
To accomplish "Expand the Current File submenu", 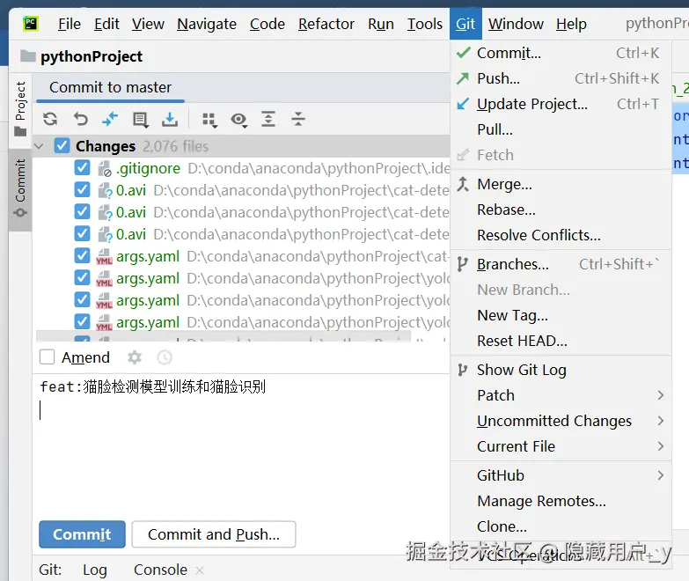I will tap(561, 446).
